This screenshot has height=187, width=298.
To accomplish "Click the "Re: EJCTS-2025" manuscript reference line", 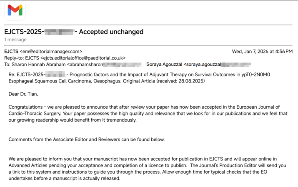I will pos(38,74).
